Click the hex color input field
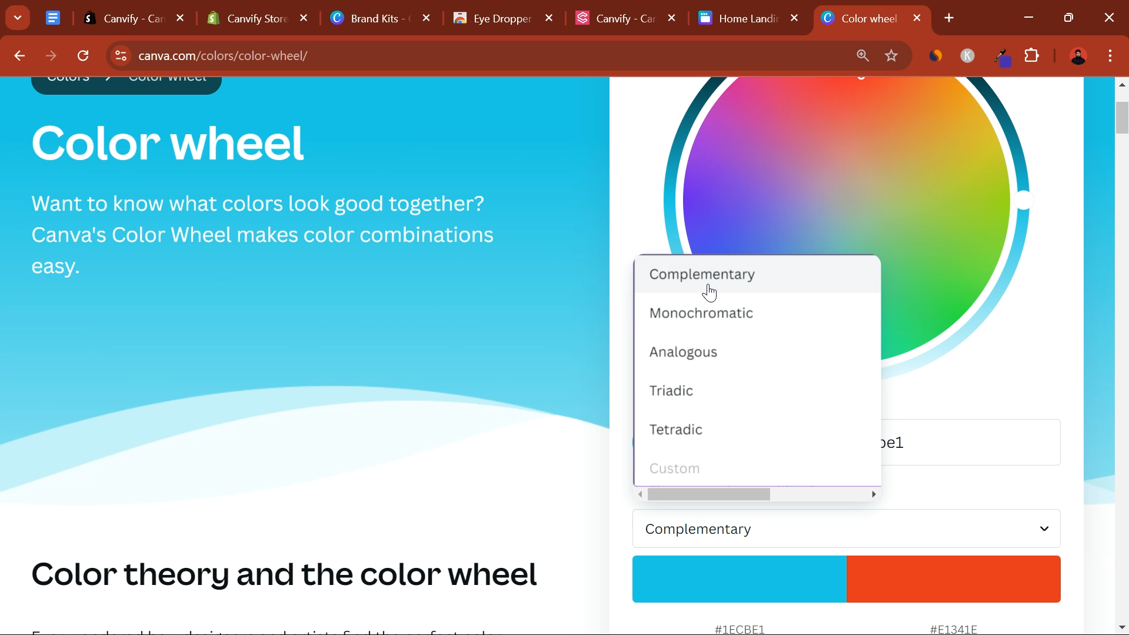This screenshot has width=1129, height=635. click(x=971, y=443)
